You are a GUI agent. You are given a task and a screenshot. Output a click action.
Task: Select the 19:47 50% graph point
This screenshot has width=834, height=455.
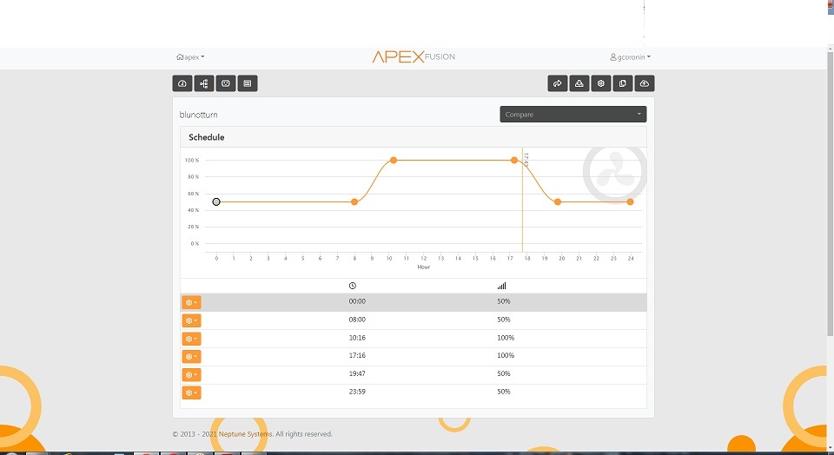pos(558,202)
